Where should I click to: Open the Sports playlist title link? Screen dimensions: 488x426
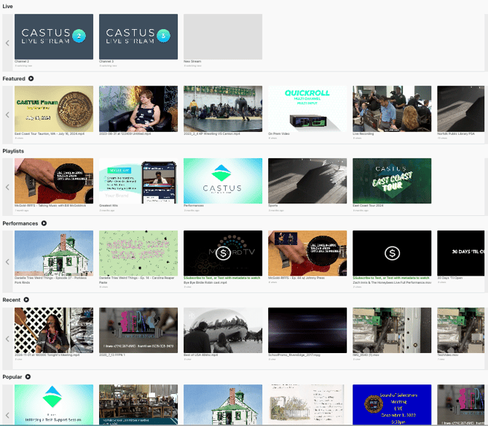point(275,206)
